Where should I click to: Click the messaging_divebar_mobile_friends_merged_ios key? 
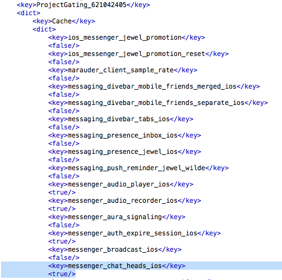[x=154, y=86]
